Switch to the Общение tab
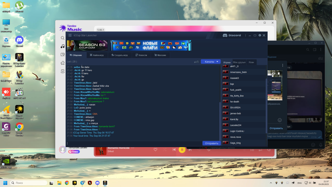The height and width of the screenshot is (187, 332). 75,55
